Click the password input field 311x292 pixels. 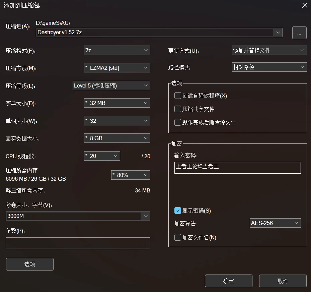237,168
